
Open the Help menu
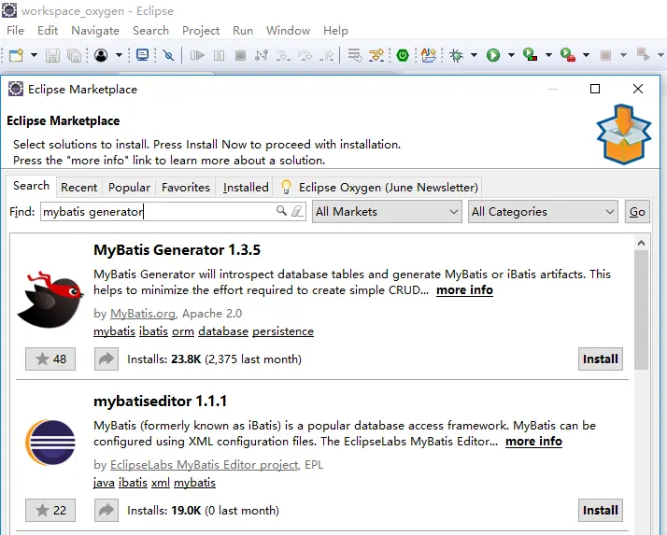tap(335, 31)
